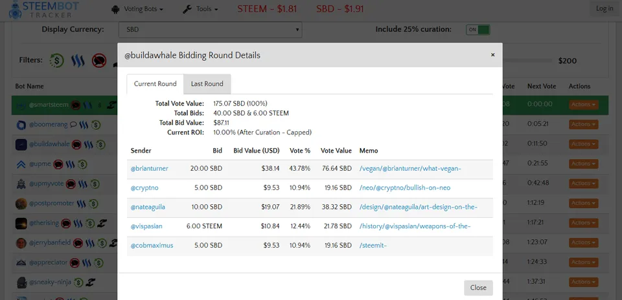Expand Actions for the @buildawhale row

[584, 144]
